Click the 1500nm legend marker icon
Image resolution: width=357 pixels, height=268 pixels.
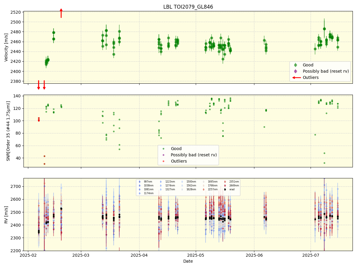point(182,182)
